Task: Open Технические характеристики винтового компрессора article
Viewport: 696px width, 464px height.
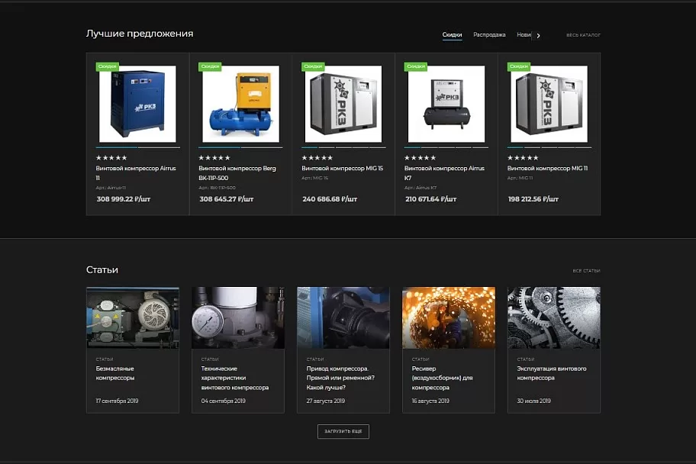Action: [x=235, y=378]
